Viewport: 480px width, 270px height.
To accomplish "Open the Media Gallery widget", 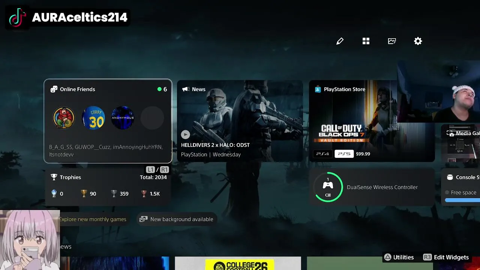I will click(x=460, y=143).
